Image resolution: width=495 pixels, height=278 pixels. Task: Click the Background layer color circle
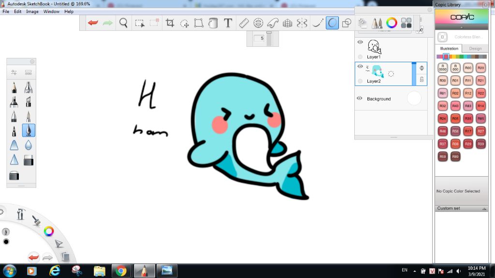414,98
